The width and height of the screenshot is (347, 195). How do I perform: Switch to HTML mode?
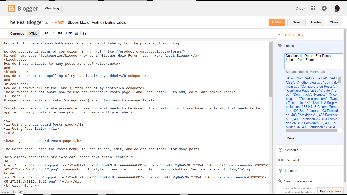point(33,33)
